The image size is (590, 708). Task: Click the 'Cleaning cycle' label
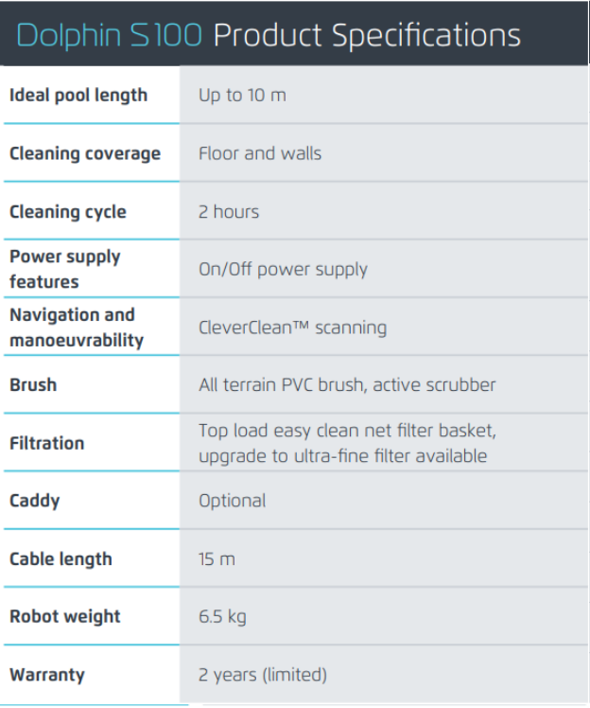(68, 211)
